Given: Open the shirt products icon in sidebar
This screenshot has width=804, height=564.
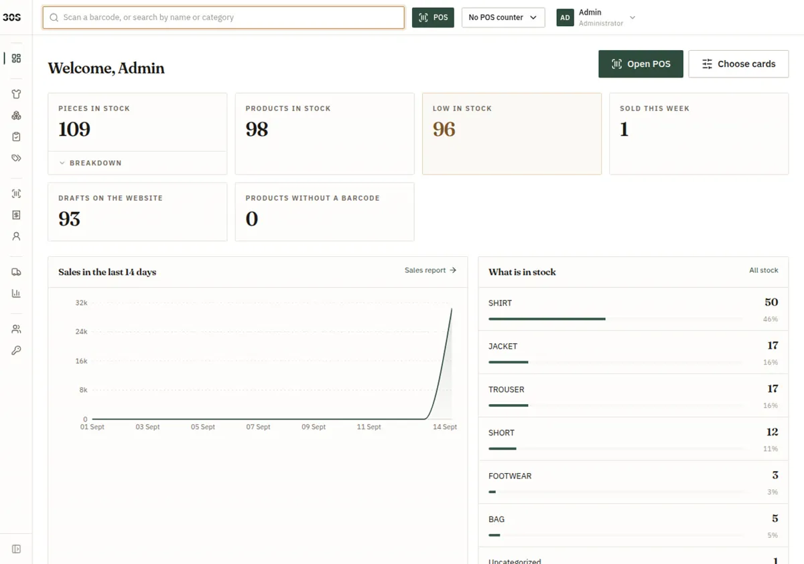Looking at the screenshot, I should pos(16,94).
